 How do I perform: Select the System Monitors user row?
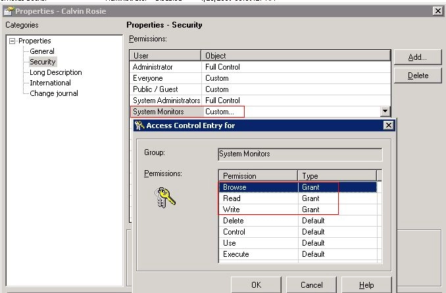point(260,112)
